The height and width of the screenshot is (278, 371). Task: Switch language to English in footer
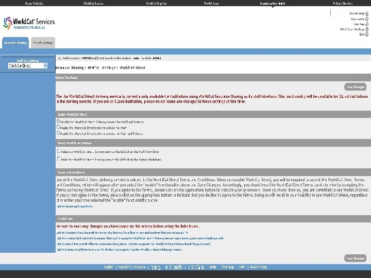pos(109,267)
